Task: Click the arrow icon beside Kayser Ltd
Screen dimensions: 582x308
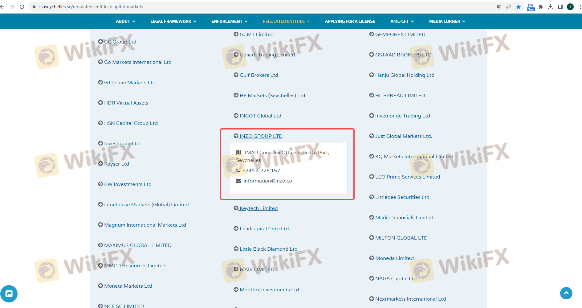Action: point(100,164)
